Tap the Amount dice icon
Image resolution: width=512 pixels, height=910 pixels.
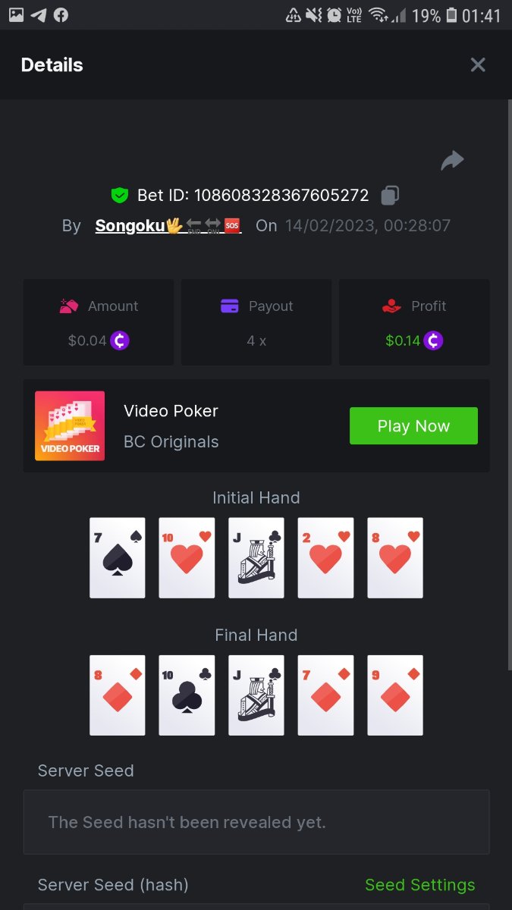click(69, 306)
